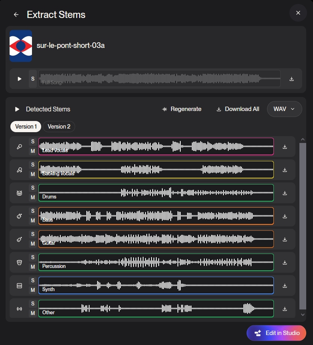This screenshot has width=313, height=345.
Task: Click the scrollbar up arrow
Action: click(x=303, y=139)
